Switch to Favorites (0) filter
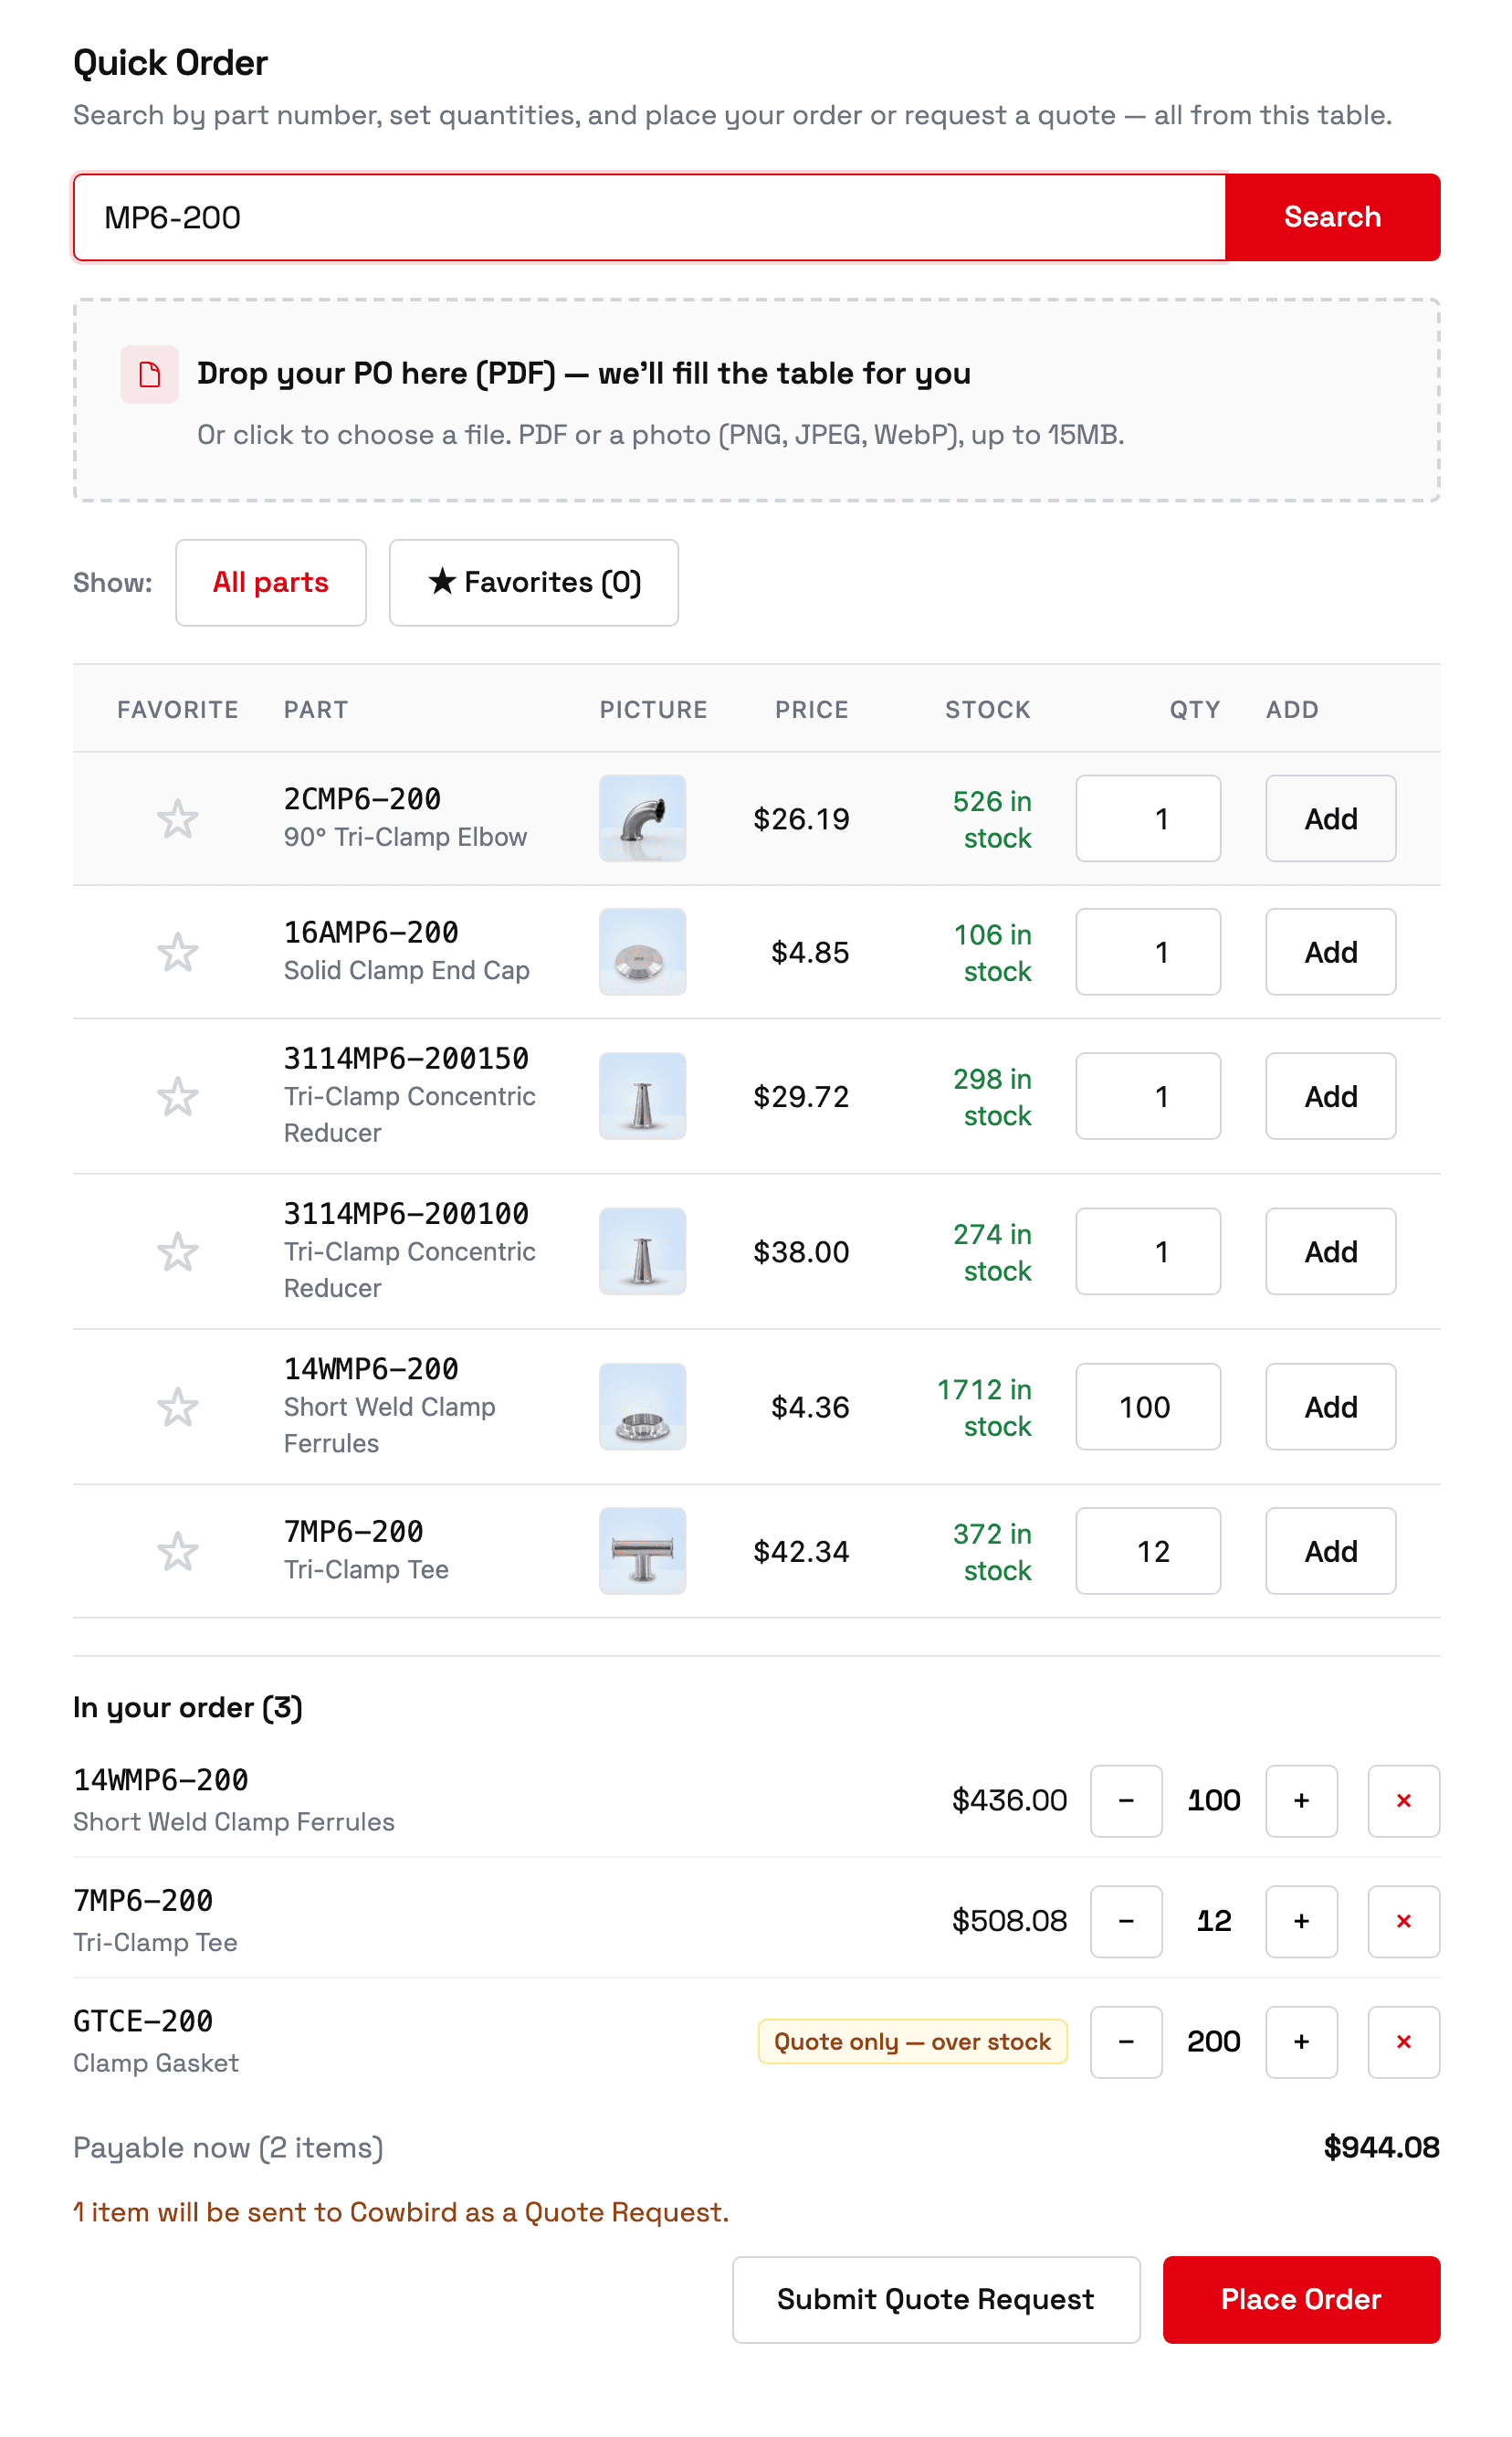The image size is (1512, 2437). (x=533, y=582)
